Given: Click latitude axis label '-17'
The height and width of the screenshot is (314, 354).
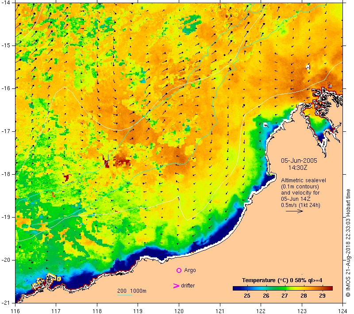Looking at the screenshot, I should (5, 131).
